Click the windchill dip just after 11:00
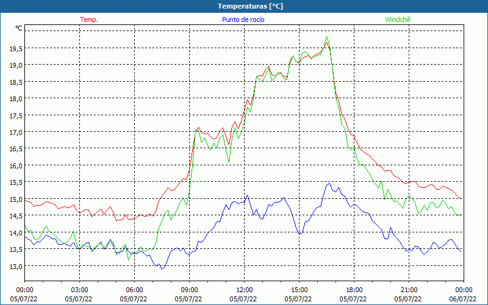Screen dimensions: 488x305 click(x=229, y=162)
